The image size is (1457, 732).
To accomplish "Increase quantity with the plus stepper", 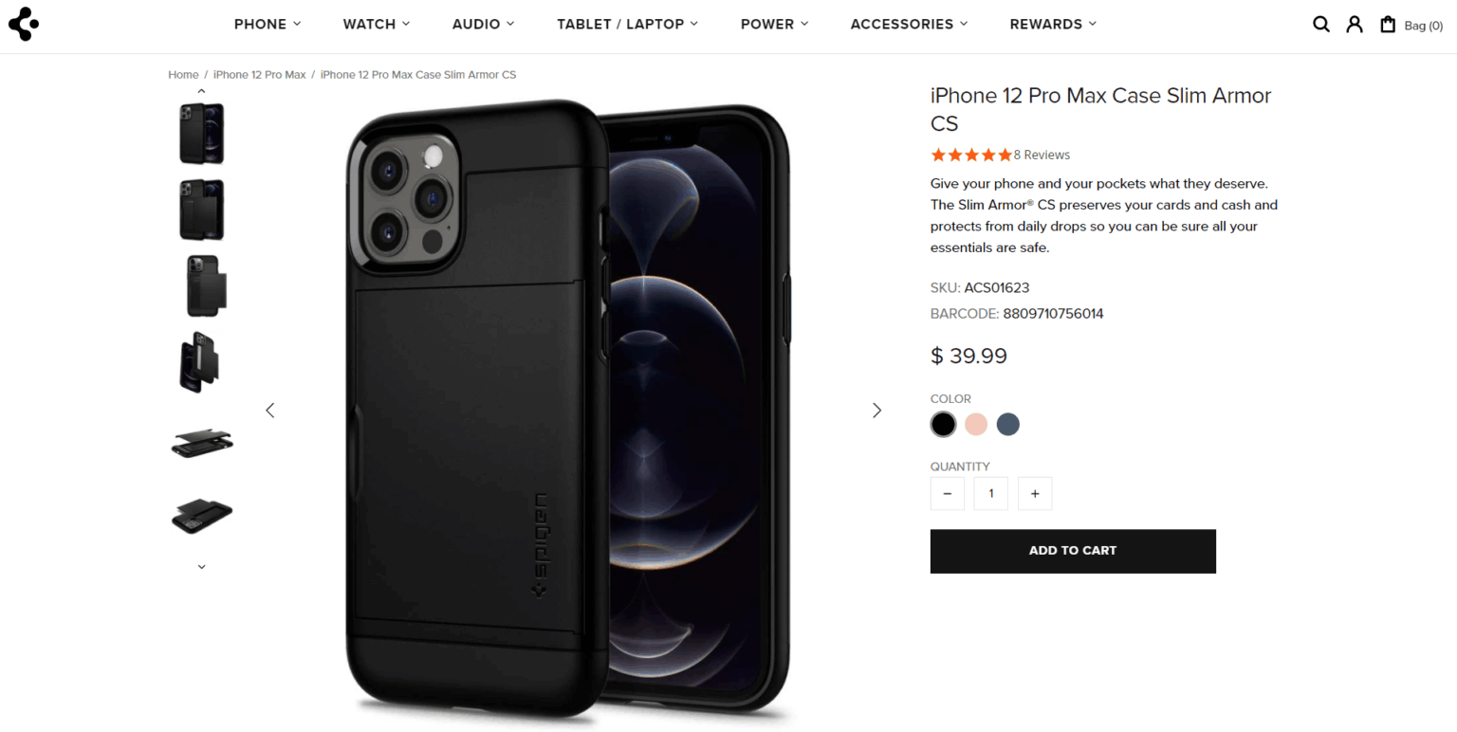I will [1034, 493].
